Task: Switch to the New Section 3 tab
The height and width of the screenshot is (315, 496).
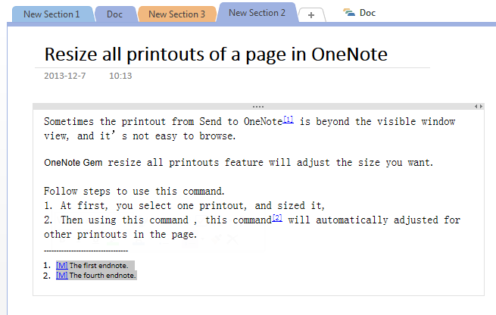Action: pyautogui.click(x=177, y=14)
